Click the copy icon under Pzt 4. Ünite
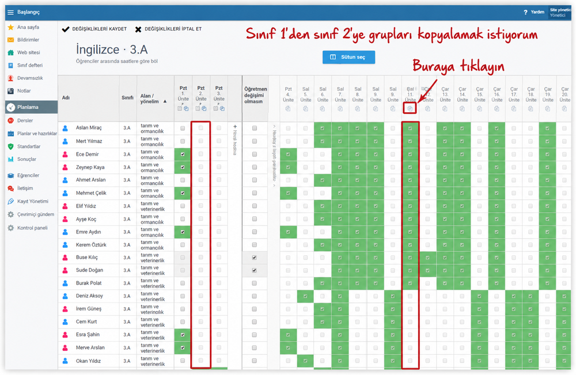This screenshot has height=375, width=576. [288, 109]
